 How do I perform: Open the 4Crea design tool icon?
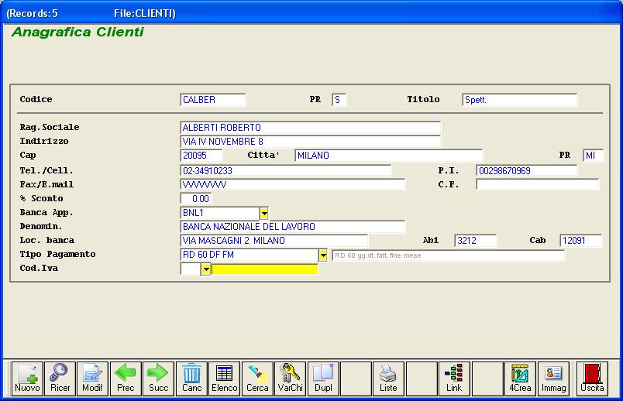pos(520,379)
